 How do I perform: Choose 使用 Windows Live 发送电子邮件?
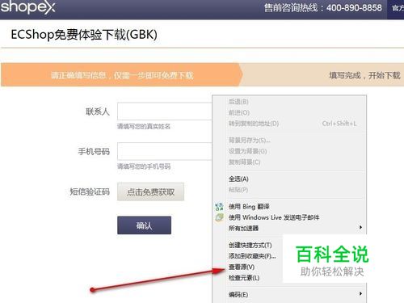coord(274,217)
